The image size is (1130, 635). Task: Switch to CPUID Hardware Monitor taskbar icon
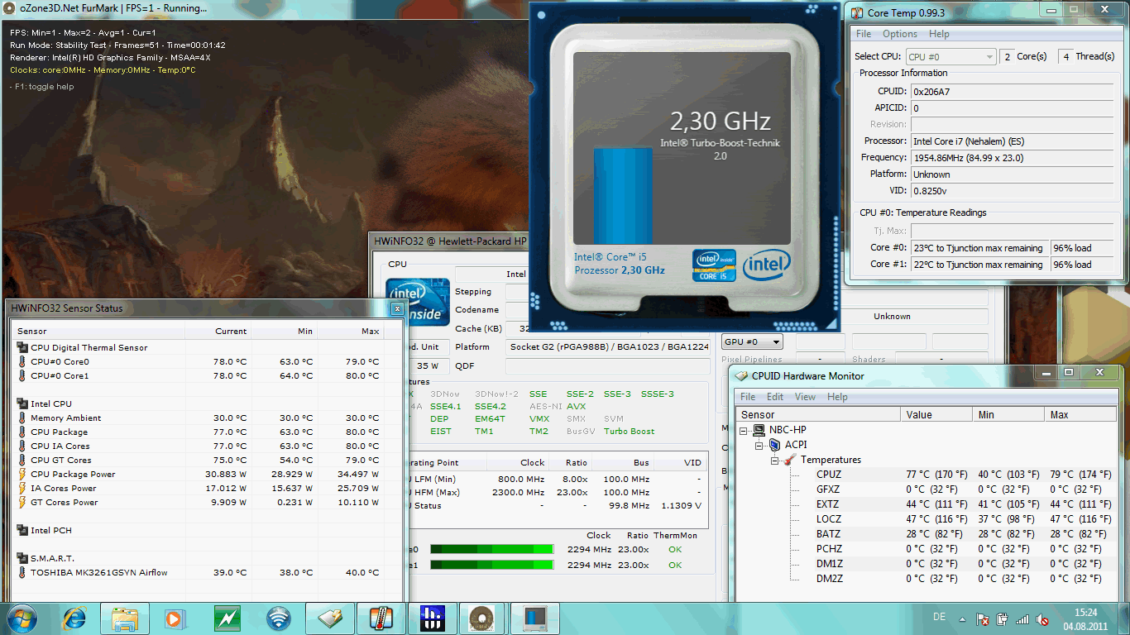pyautogui.click(x=330, y=618)
